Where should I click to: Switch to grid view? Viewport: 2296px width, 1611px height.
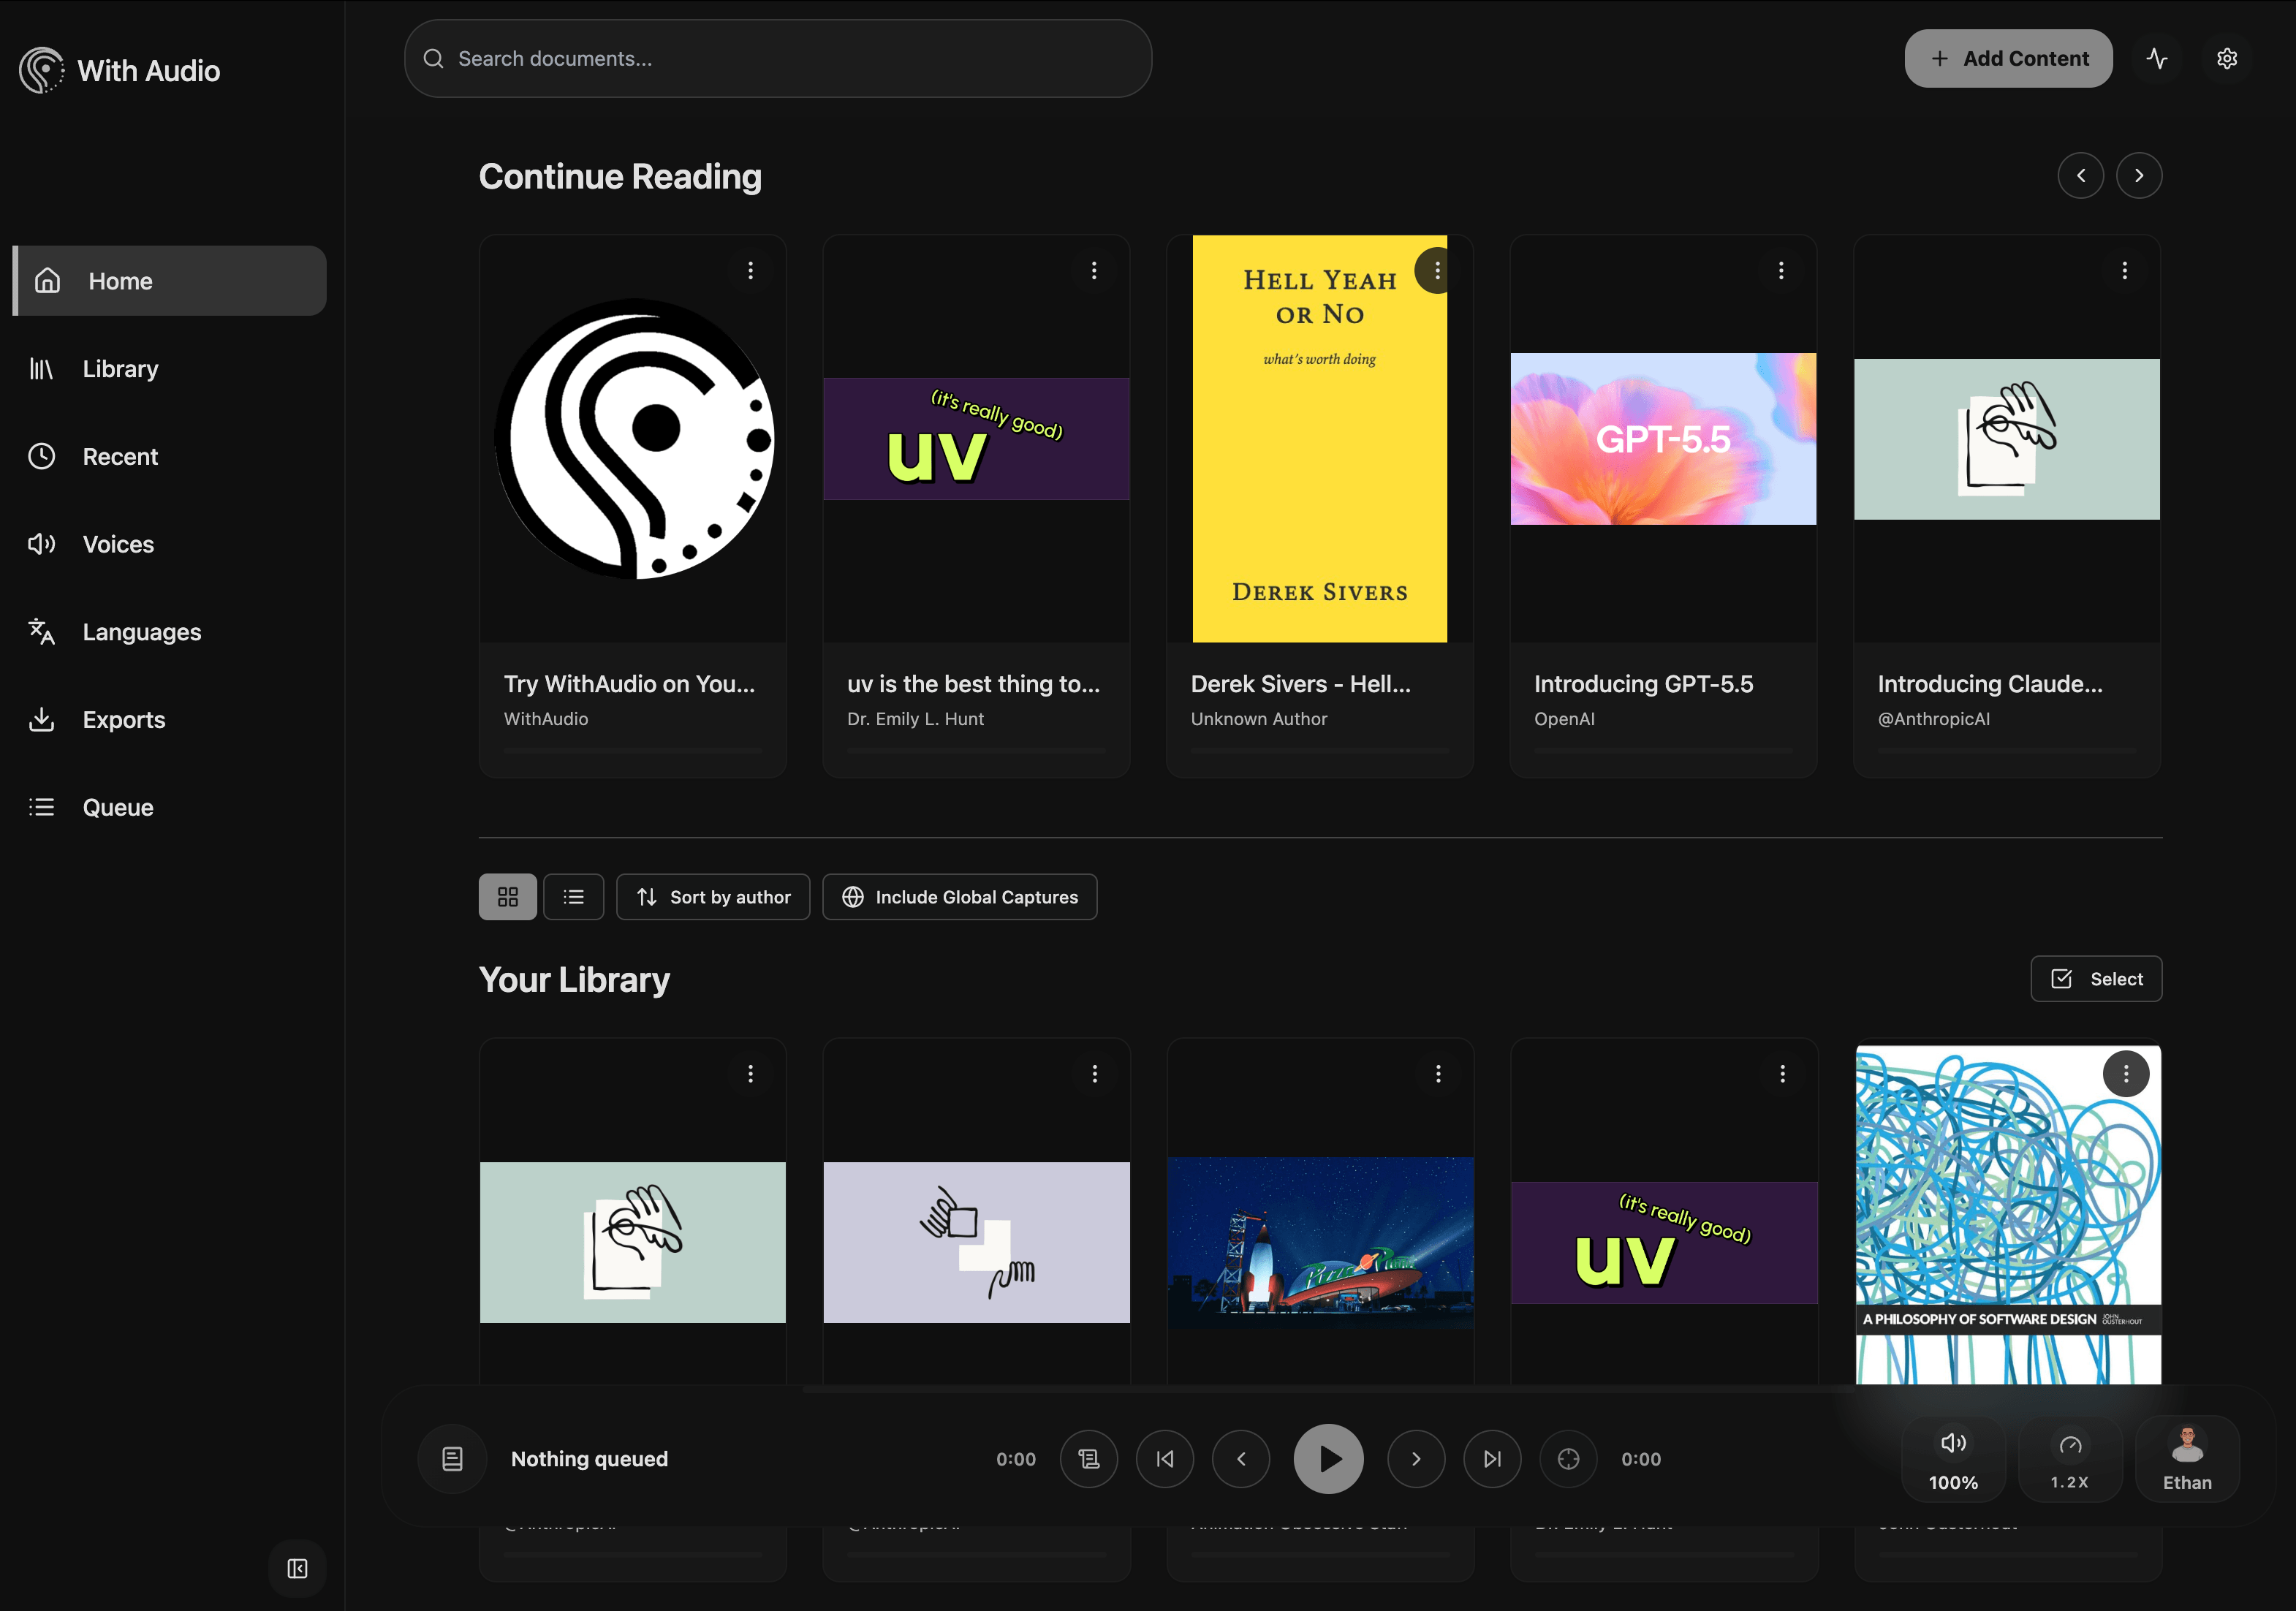(x=508, y=897)
